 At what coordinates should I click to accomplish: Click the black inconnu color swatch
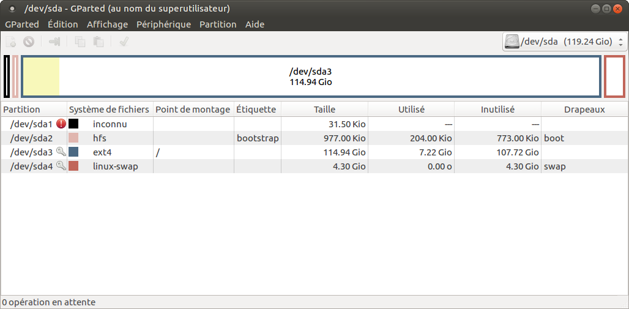(x=73, y=124)
